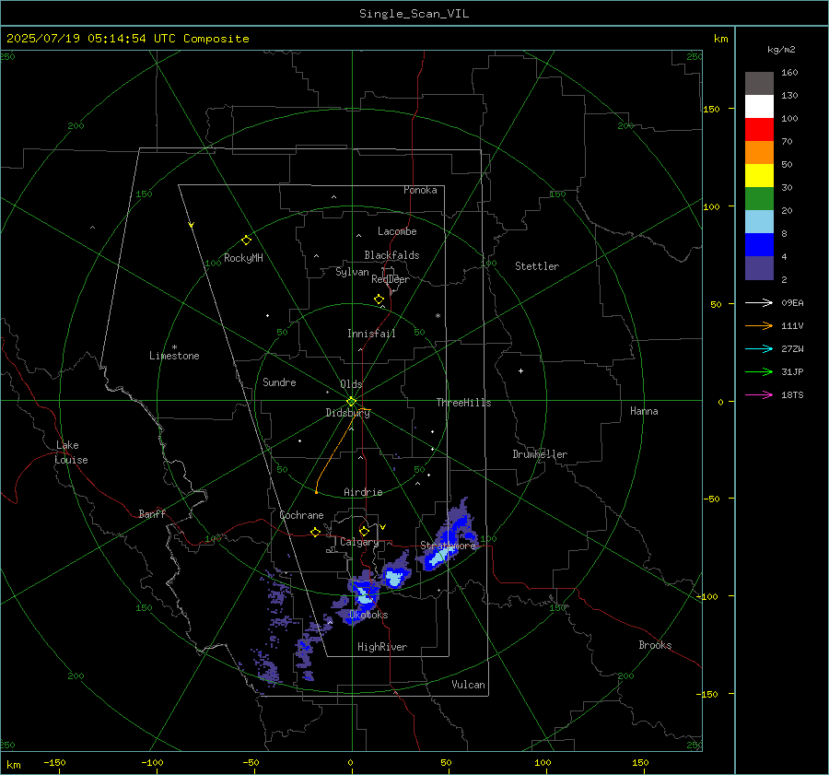Viewport: 829px width, 775px height.
Task: Click the Banff label
Action: (x=152, y=514)
